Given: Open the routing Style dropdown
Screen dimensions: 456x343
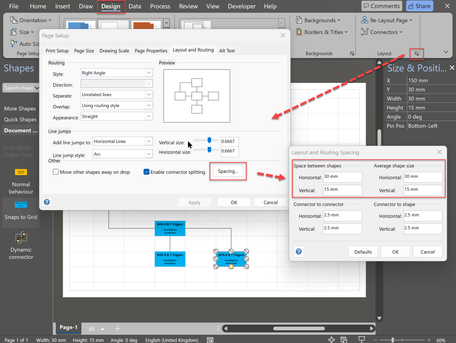Looking at the screenshot, I should click(x=149, y=72).
